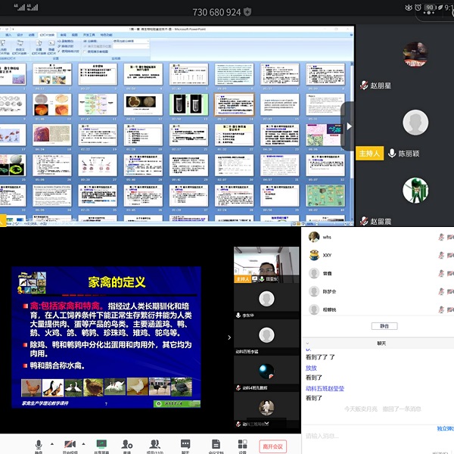
Task: Toggle muted microphone for participant whs
Action: point(441,237)
